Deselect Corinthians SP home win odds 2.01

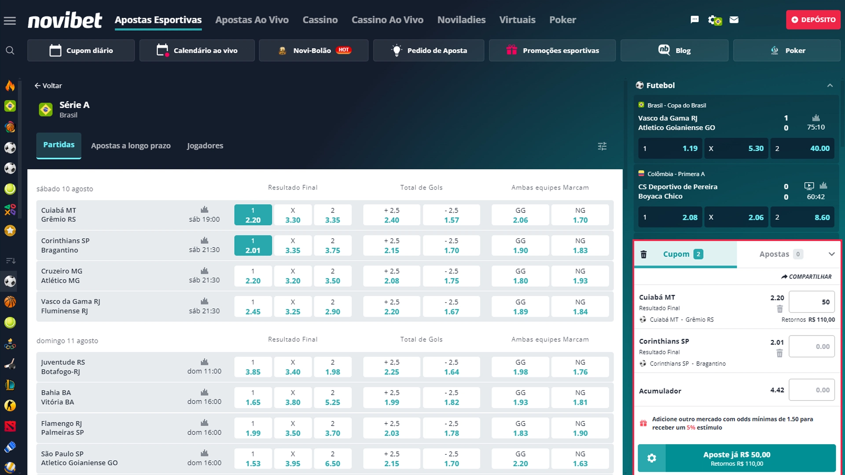pyautogui.click(x=253, y=245)
